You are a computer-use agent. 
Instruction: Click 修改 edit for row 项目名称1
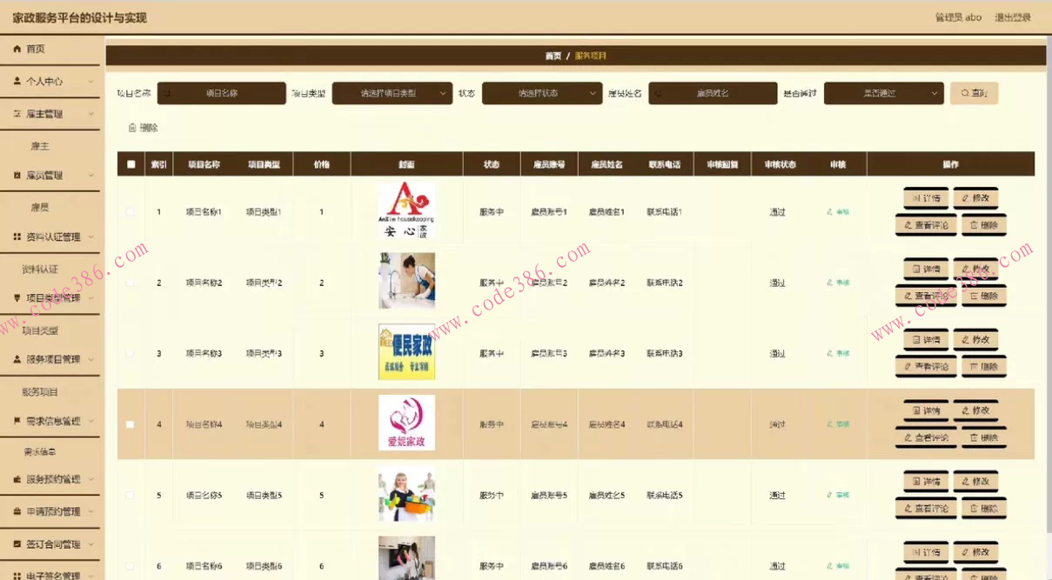point(975,198)
